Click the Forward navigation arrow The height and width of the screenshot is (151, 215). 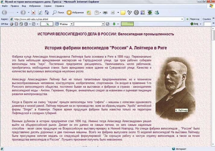click(23, 13)
